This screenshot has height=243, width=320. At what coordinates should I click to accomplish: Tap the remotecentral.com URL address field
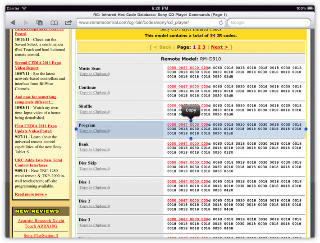point(151,23)
